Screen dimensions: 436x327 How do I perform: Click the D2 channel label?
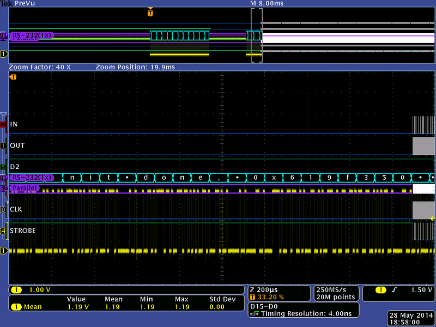pyautogui.click(x=15, y=167)
